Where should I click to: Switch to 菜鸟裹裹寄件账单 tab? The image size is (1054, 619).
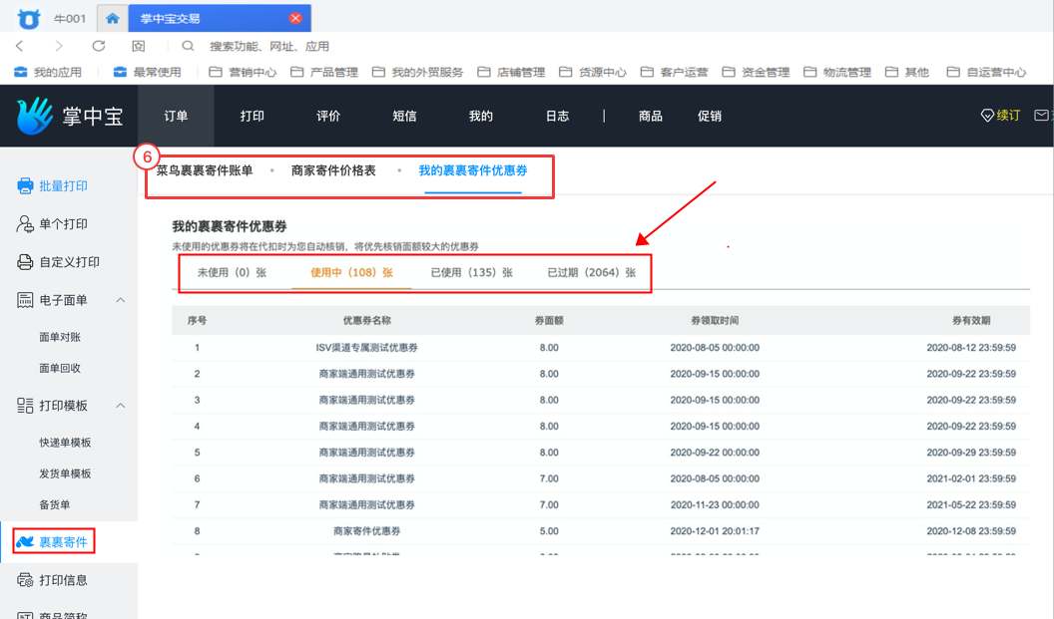(x=205, y=170)
